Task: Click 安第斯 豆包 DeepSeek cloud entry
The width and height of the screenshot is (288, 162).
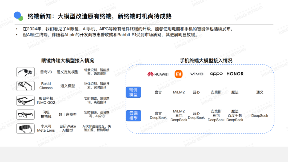Action: click(x=216, y=116)
